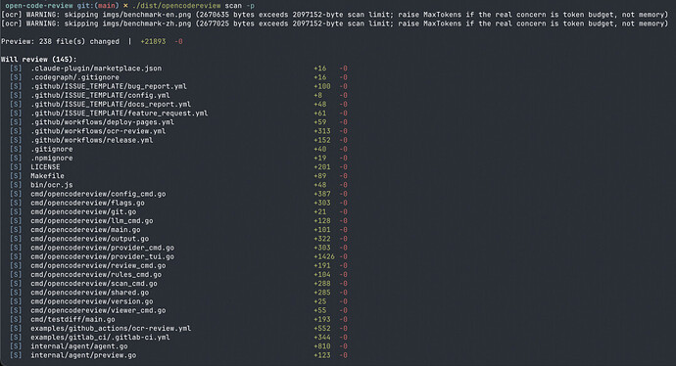This screenshot has width=676, height=366.
Task: Click the ./dist/opencodereview scan command
Action: click(x=193, y=6)
